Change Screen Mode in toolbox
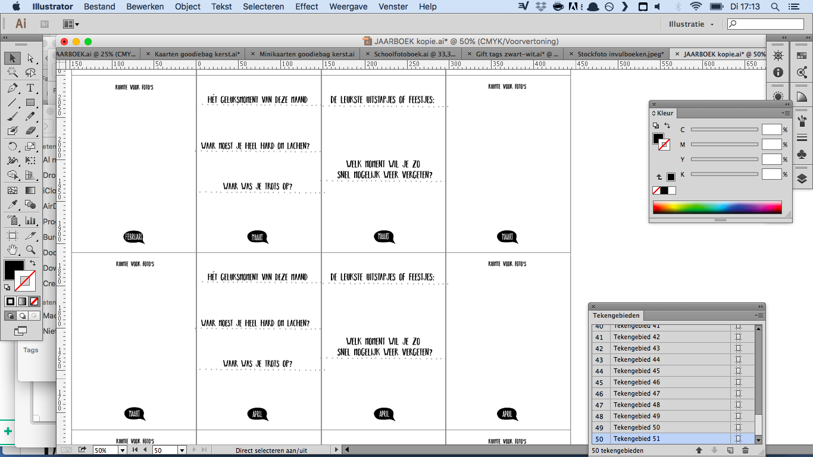Image resolution: width=813 pixels, height=457 pixels. pyautogui.click(x=21, y=331)
